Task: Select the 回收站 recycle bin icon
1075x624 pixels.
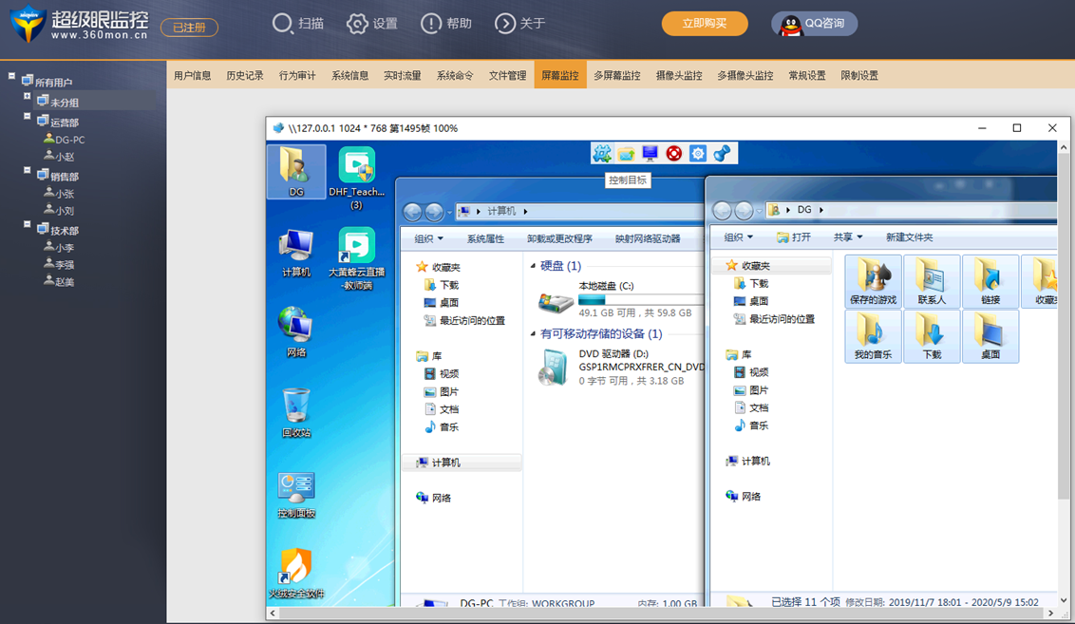Action: coord(296,413)
